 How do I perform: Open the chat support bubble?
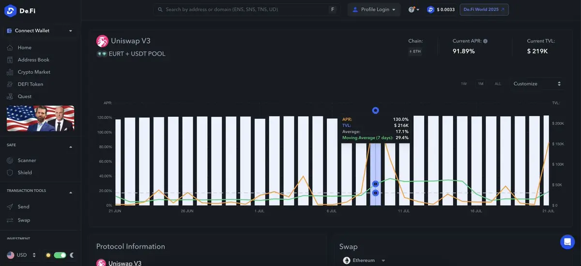[x=567, y=242]
